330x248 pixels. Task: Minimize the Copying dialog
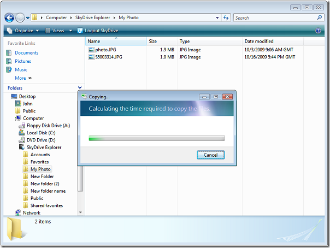pos(204,97)
